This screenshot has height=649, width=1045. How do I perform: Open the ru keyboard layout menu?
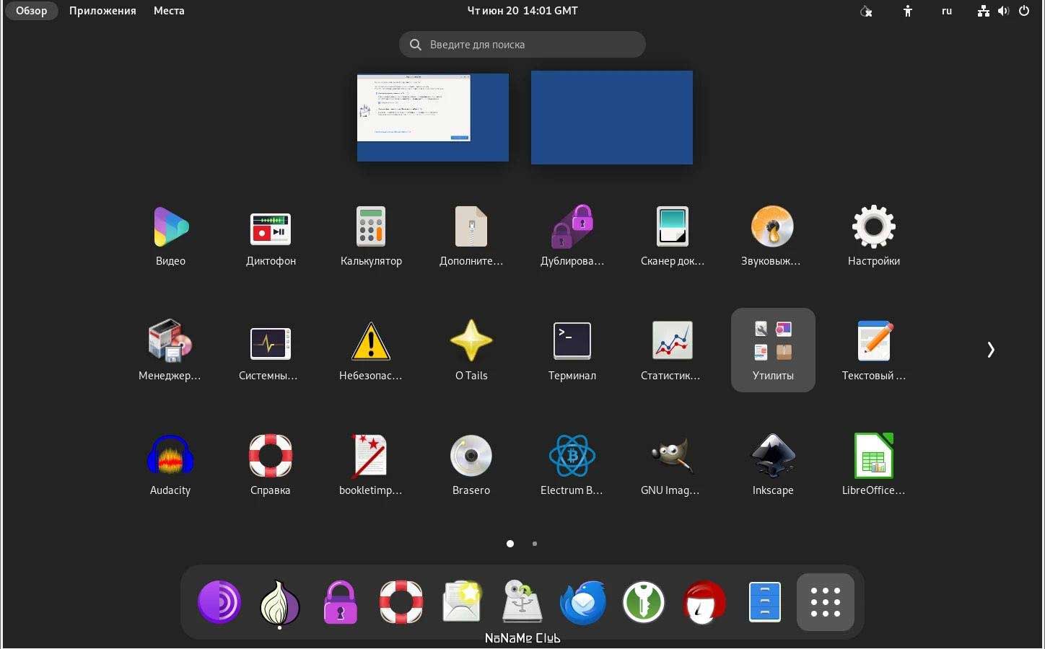pyautogui.click(x=947, y=11)
